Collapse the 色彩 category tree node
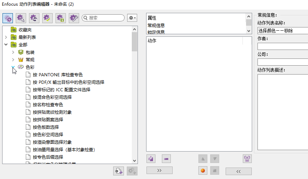 pos(13,67)
